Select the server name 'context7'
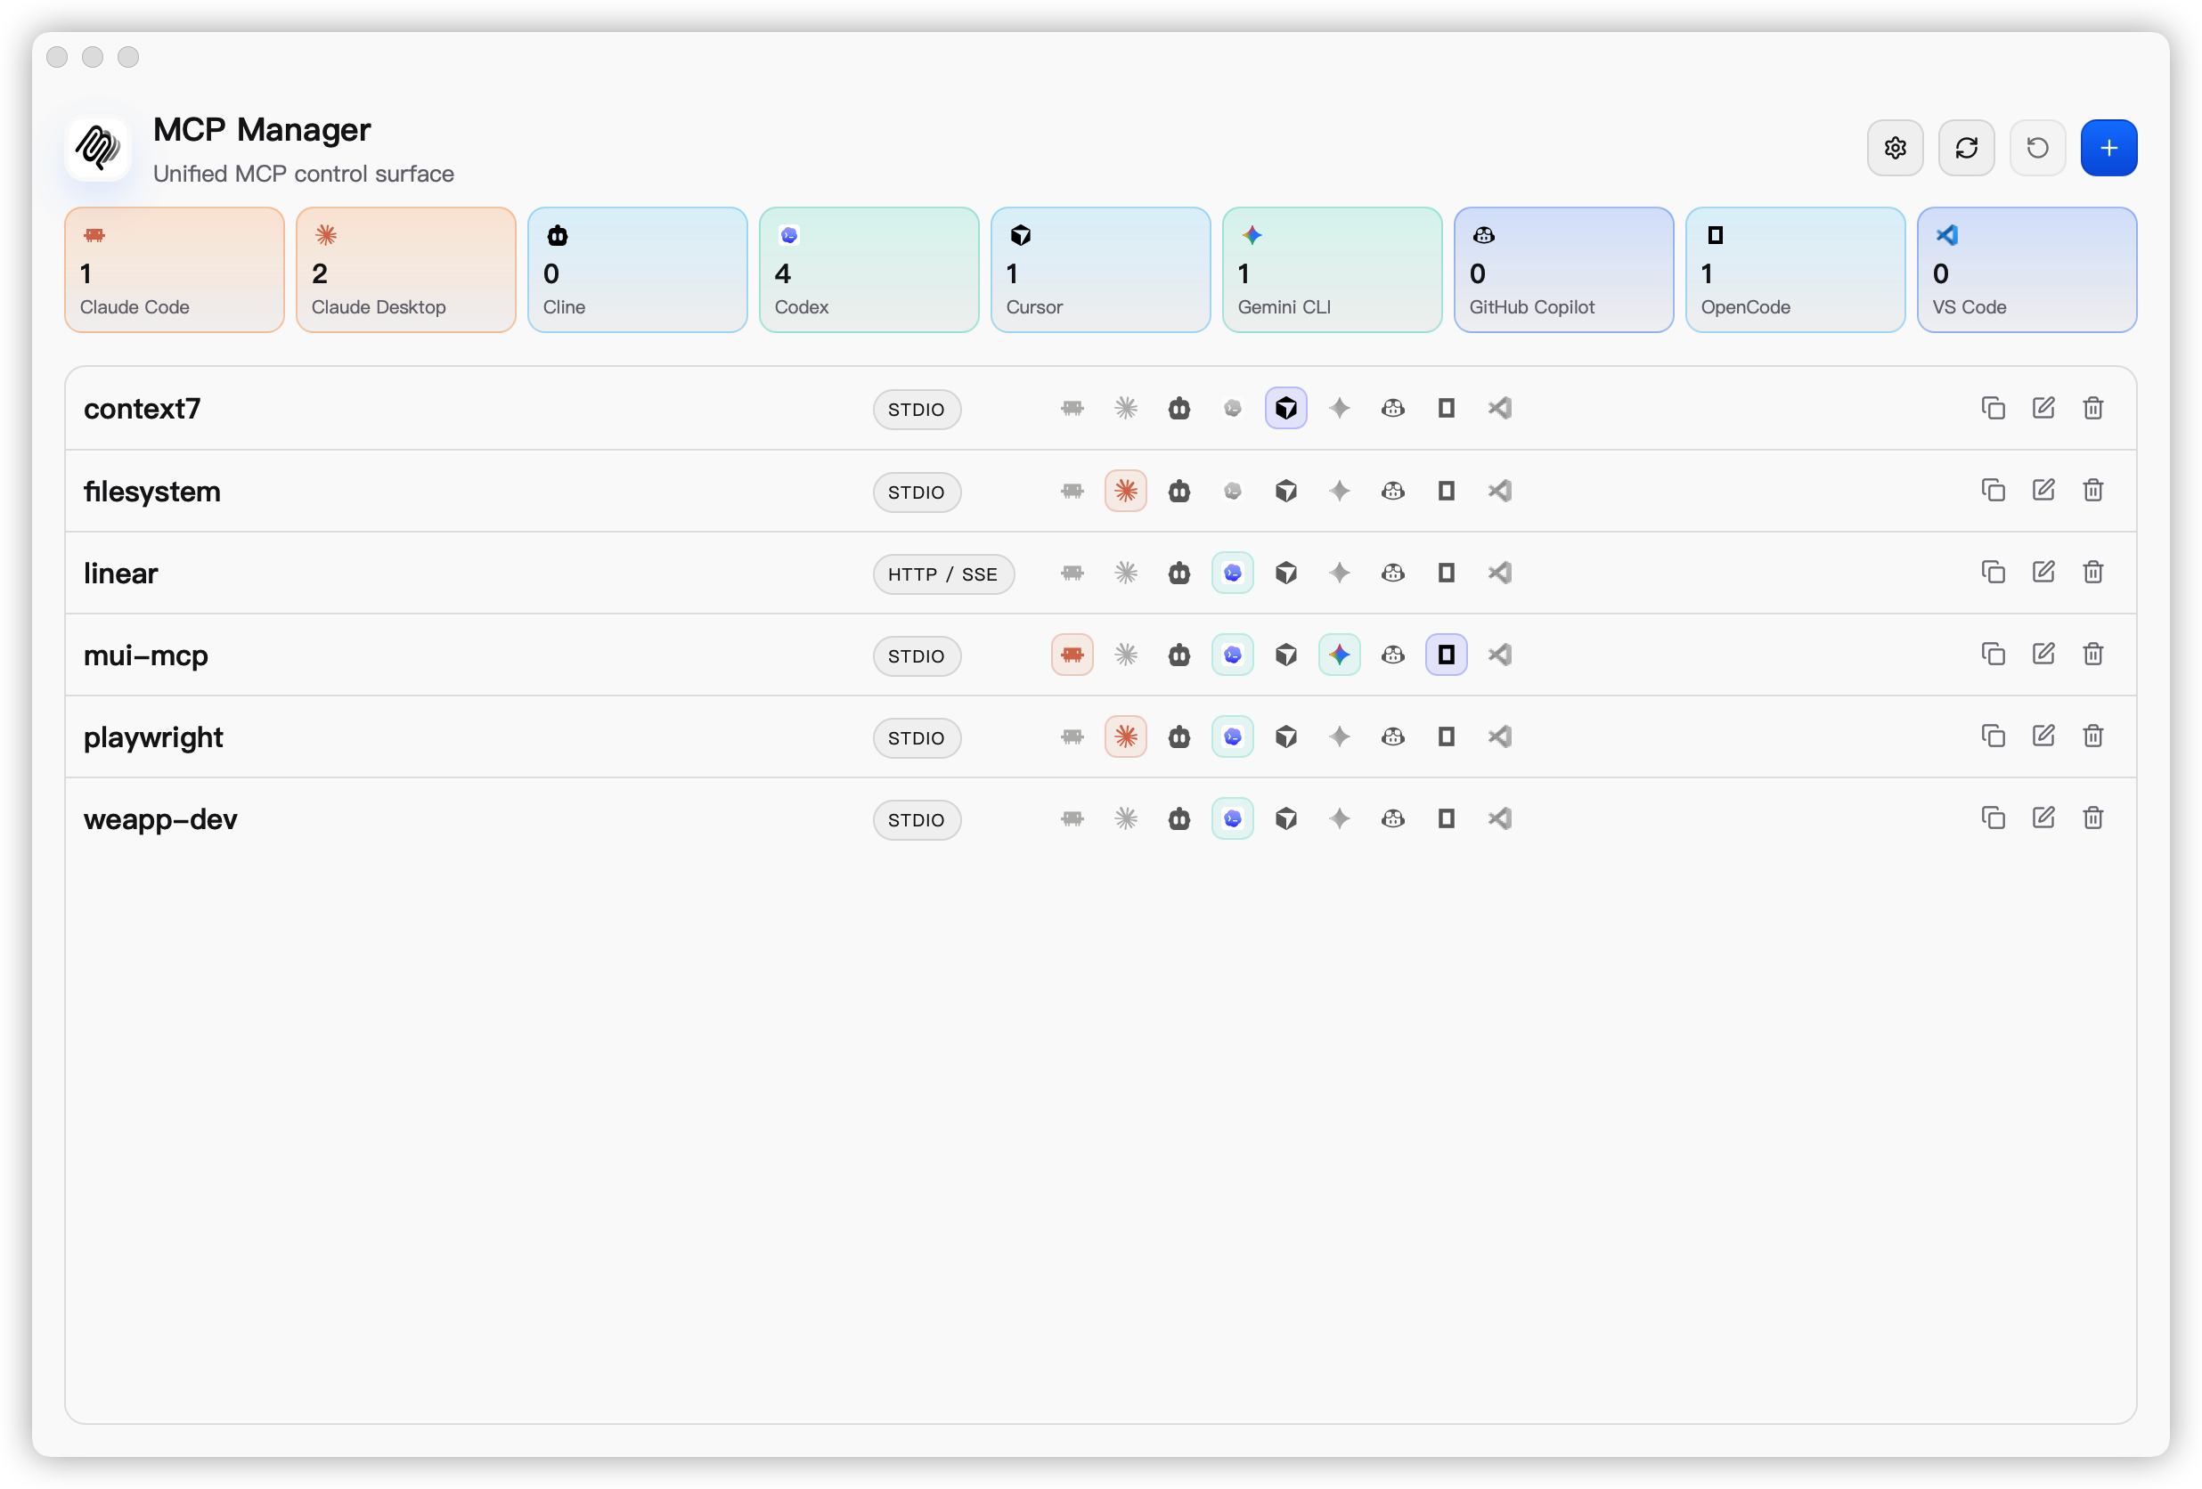2202x1489 pixels. coord(143,409)
